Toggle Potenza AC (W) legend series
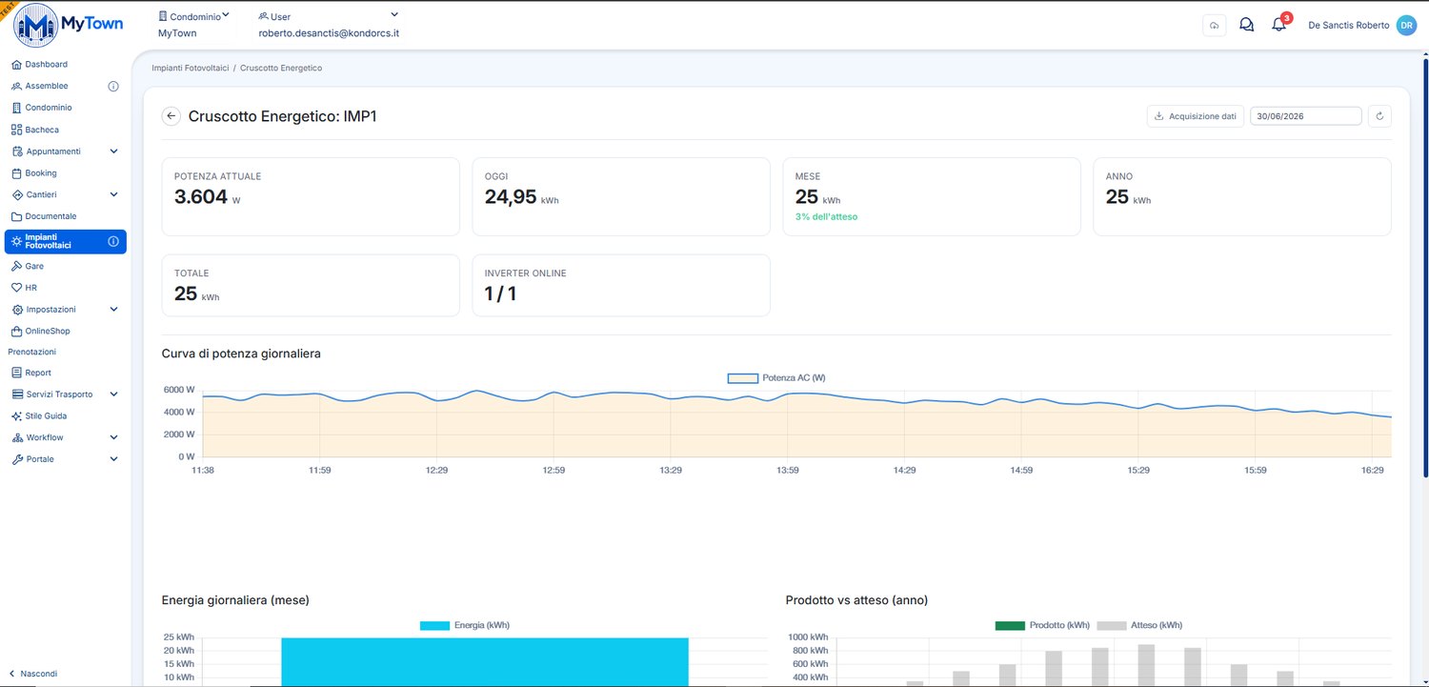The width and height of the screenshot is (1429, 687). point(776,378)
